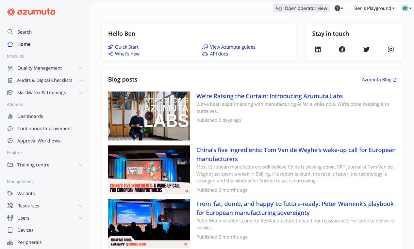The height and width of the screenshot is (249, 414).
Task: Click the API docs robot icon
Action: click(205, 54)
